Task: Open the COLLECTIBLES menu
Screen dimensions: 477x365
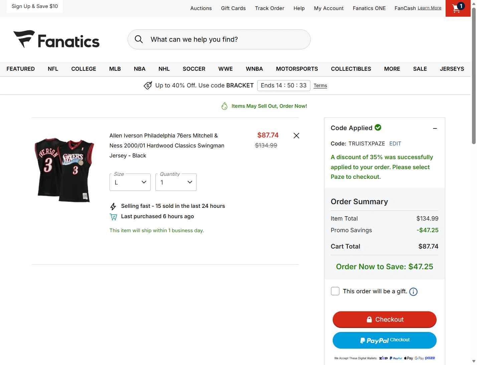Action: tap(351, 69)
